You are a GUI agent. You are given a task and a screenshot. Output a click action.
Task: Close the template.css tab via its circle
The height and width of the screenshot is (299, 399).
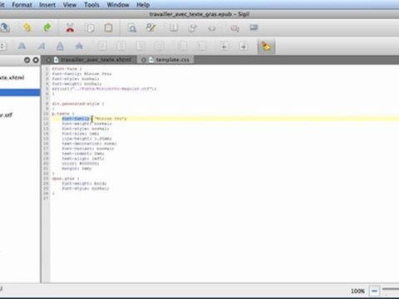(144, 60)
